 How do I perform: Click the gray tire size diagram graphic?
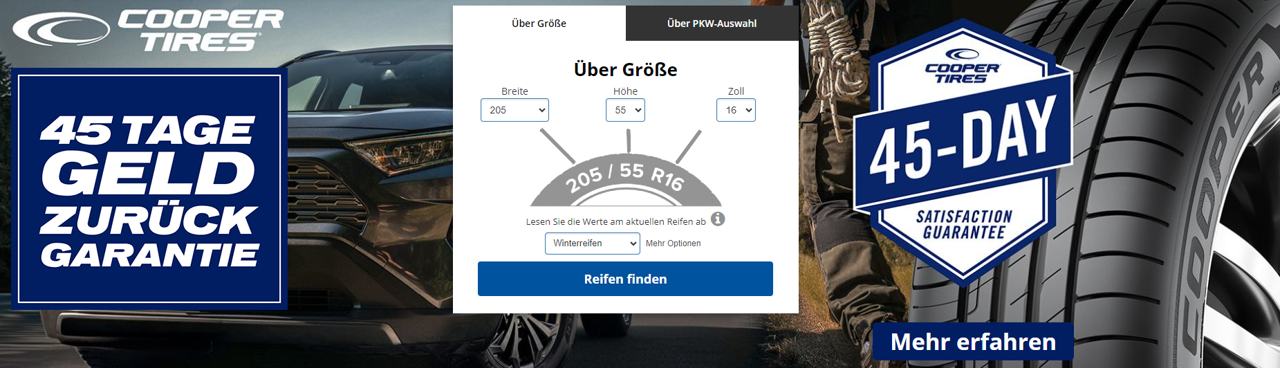tap(625, 167)
